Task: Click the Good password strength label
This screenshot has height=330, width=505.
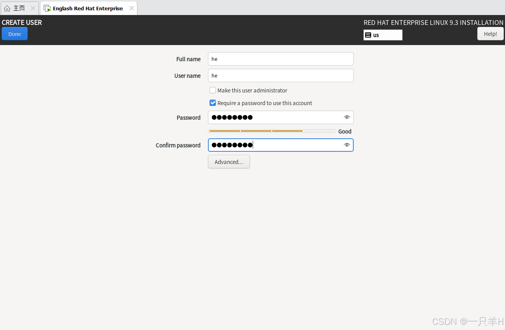Action: tap(345, 131)
